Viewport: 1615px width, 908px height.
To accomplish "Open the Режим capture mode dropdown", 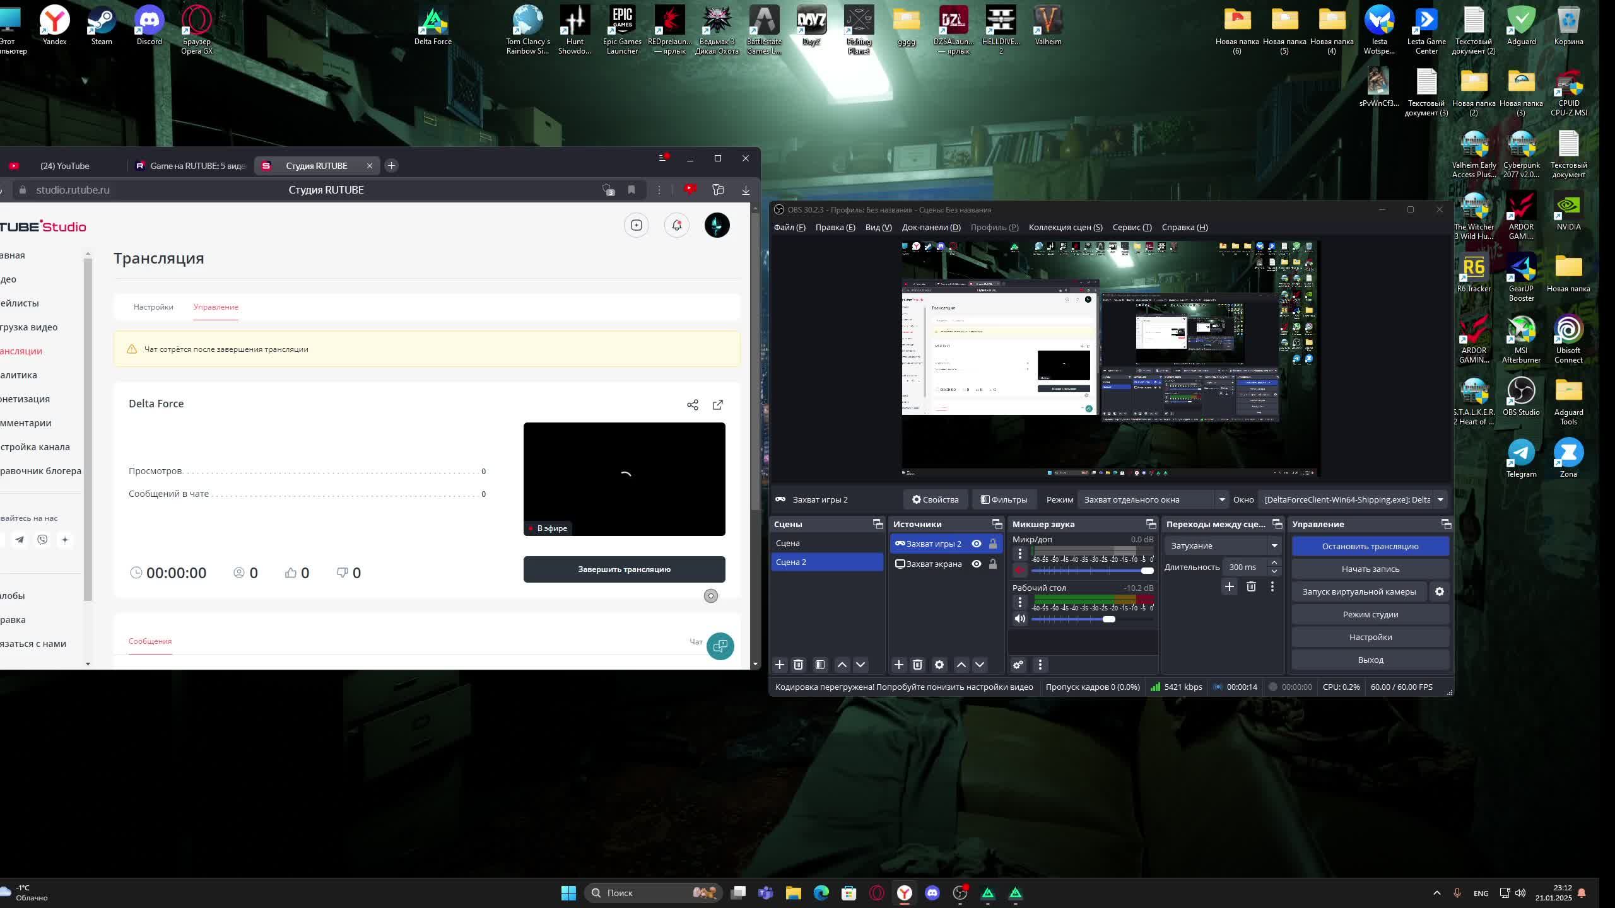I will coord(1153,500).
